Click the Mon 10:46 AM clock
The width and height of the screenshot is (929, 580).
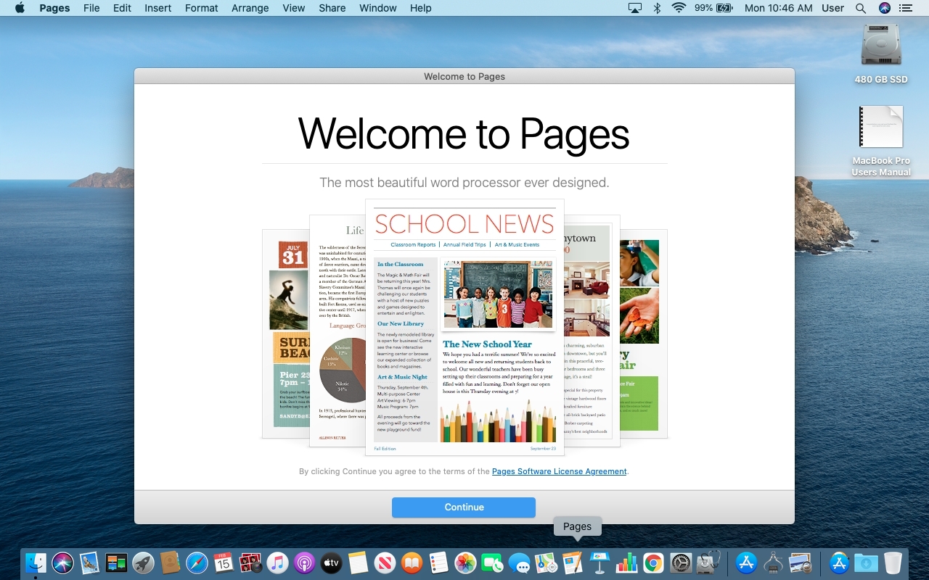point(778,8)
